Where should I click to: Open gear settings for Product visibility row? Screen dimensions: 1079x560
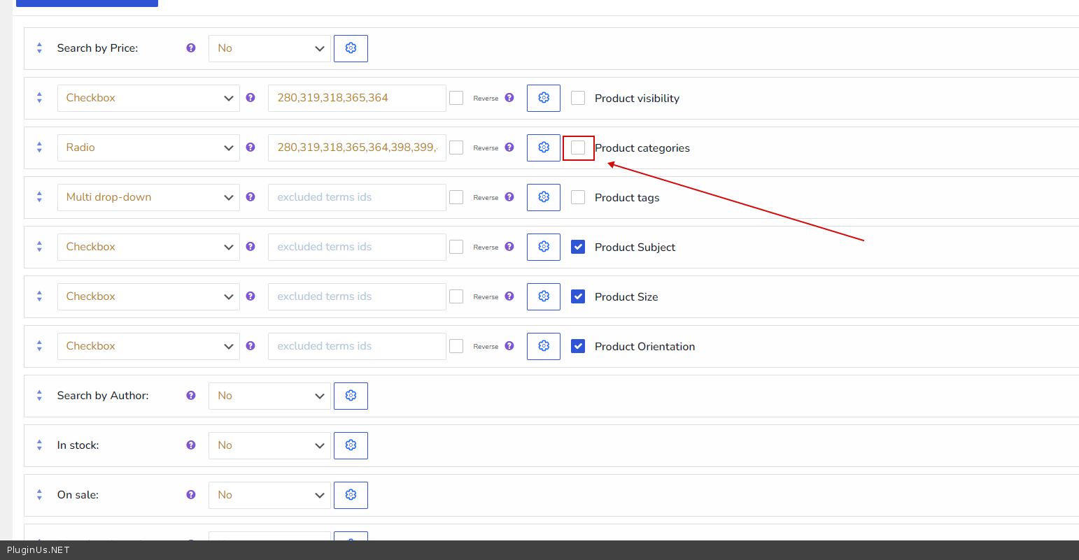544,98
